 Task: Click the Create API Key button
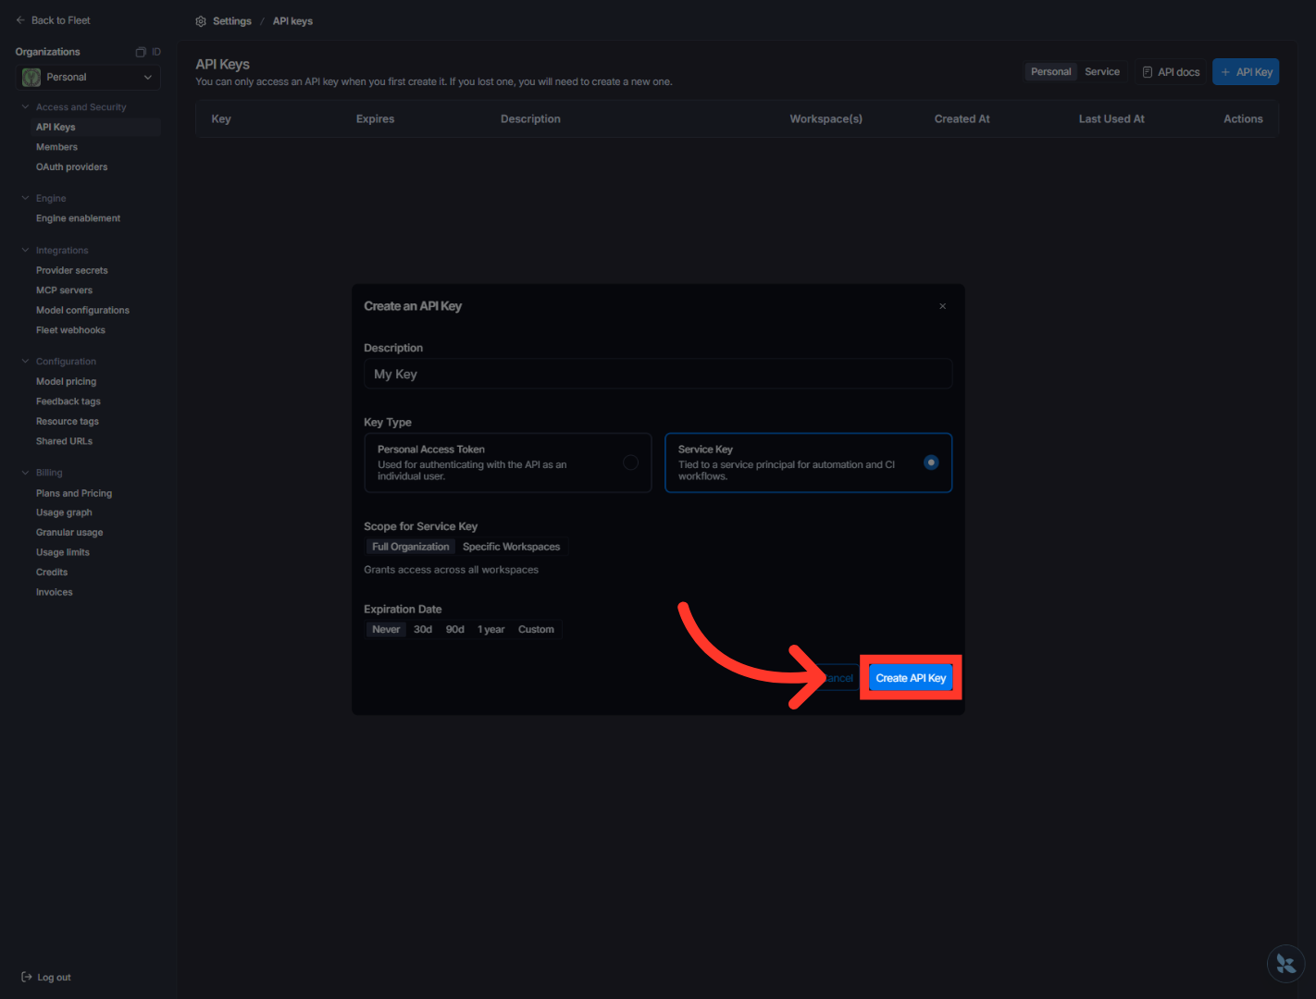pos(911,678)
